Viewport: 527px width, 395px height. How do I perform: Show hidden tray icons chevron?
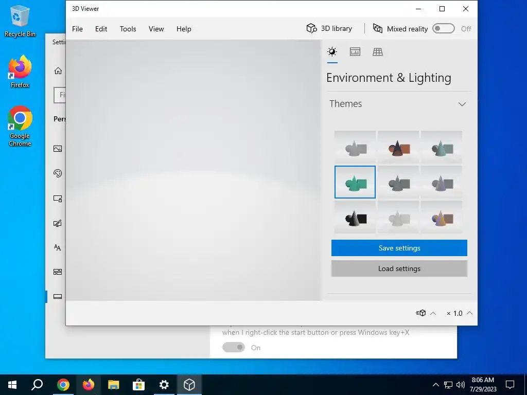435,385
